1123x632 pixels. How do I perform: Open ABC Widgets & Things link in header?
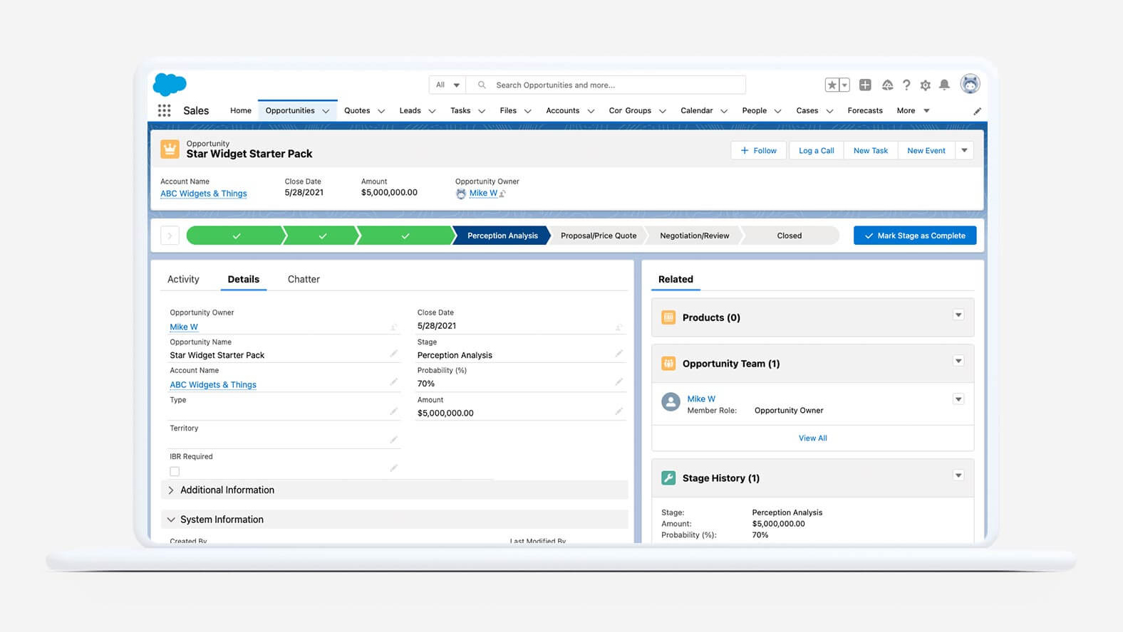[x=204, y=194]
